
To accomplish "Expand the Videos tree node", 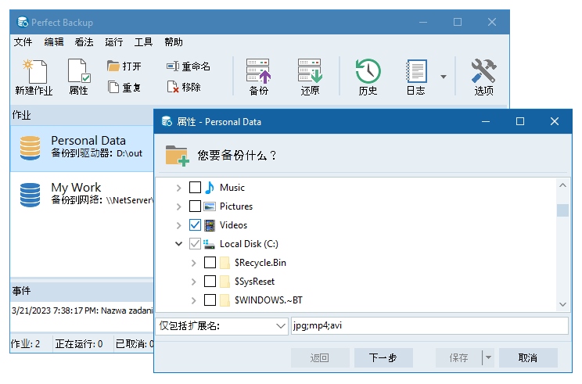I will (x=179, y=225).
